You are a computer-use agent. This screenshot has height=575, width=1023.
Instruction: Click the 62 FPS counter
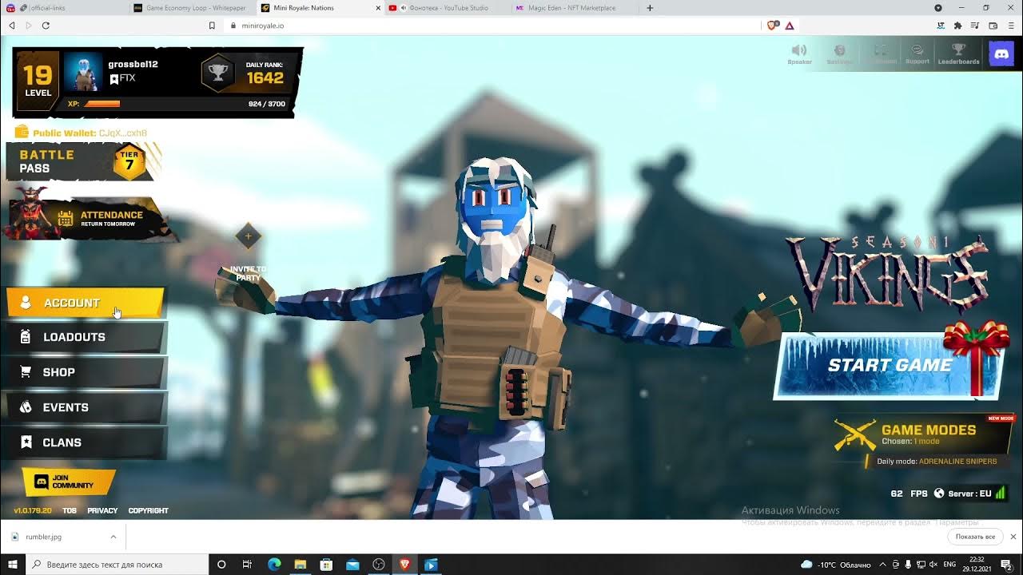[x=909, y=494]
